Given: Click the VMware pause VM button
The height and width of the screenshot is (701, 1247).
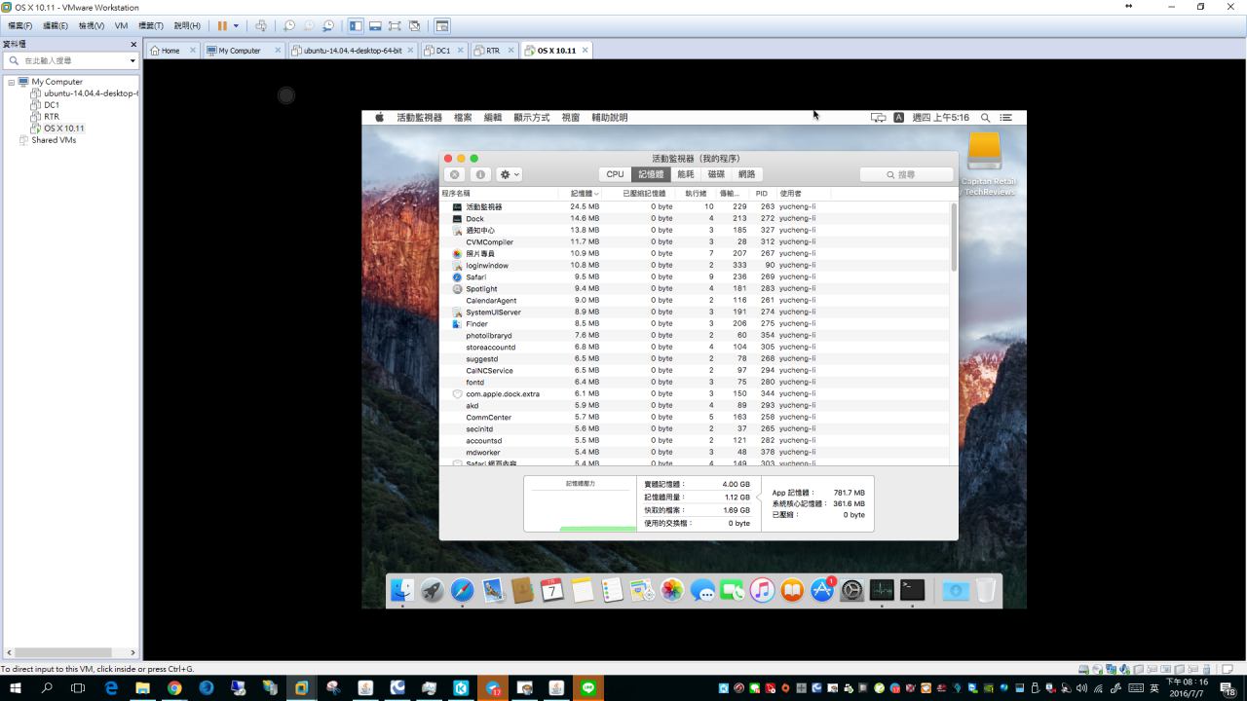Looking at the screenshot, I should (x=222, y=26).
